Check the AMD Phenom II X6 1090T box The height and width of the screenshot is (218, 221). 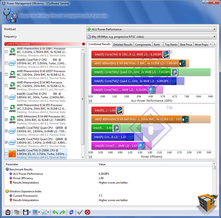point(6,52)
